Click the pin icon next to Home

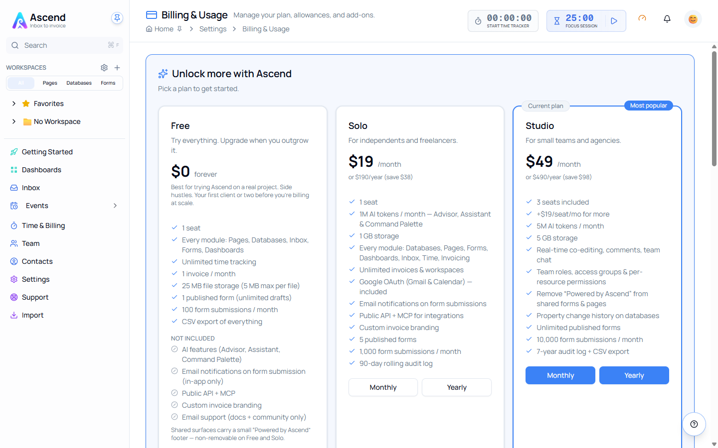[x=179, y=29]
